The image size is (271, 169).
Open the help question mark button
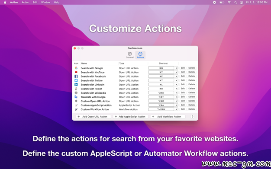click(192, 117)
